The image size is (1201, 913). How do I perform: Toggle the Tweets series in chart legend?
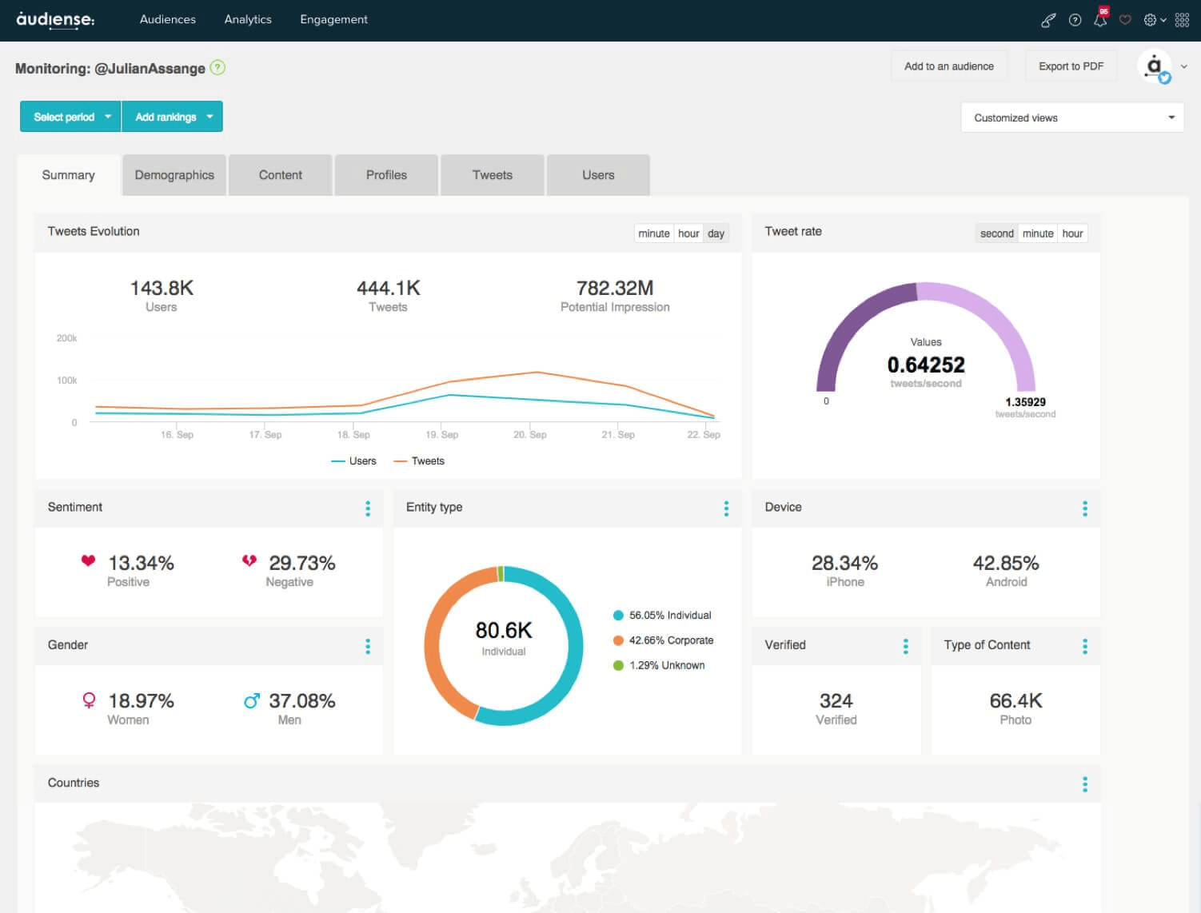coord(419,461)
